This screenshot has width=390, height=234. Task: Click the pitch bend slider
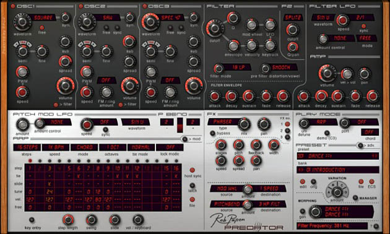coord(180,125)
